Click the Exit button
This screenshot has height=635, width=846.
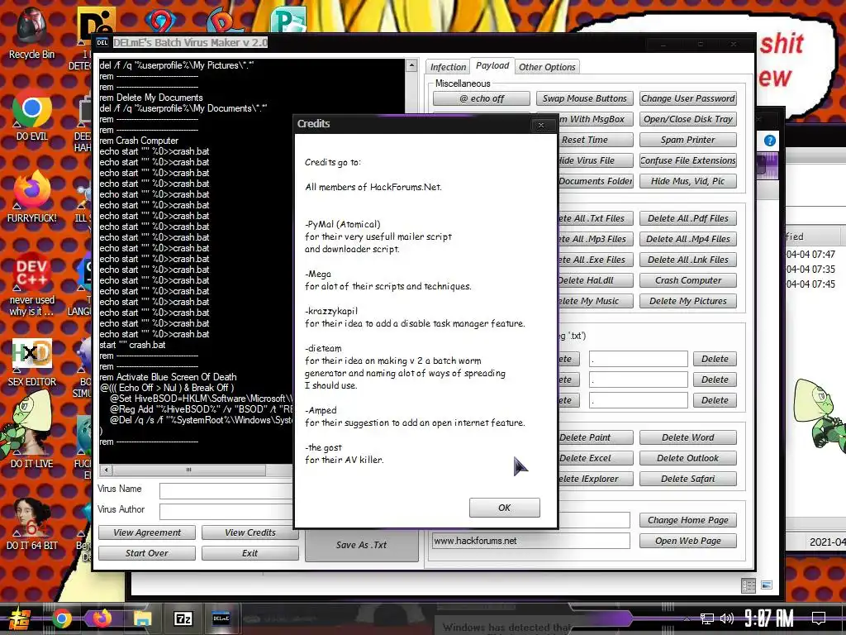[x=250, y=553]
